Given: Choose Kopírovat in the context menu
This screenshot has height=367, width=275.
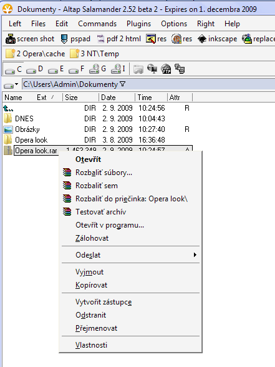Looking at the screenshot, I should [130, 285].
